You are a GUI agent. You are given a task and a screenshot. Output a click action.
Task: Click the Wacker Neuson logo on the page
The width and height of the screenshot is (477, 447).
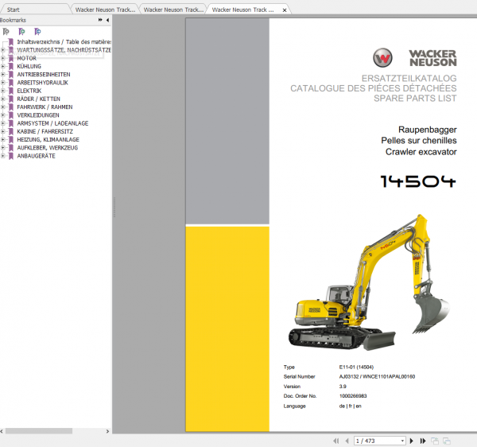415,58
